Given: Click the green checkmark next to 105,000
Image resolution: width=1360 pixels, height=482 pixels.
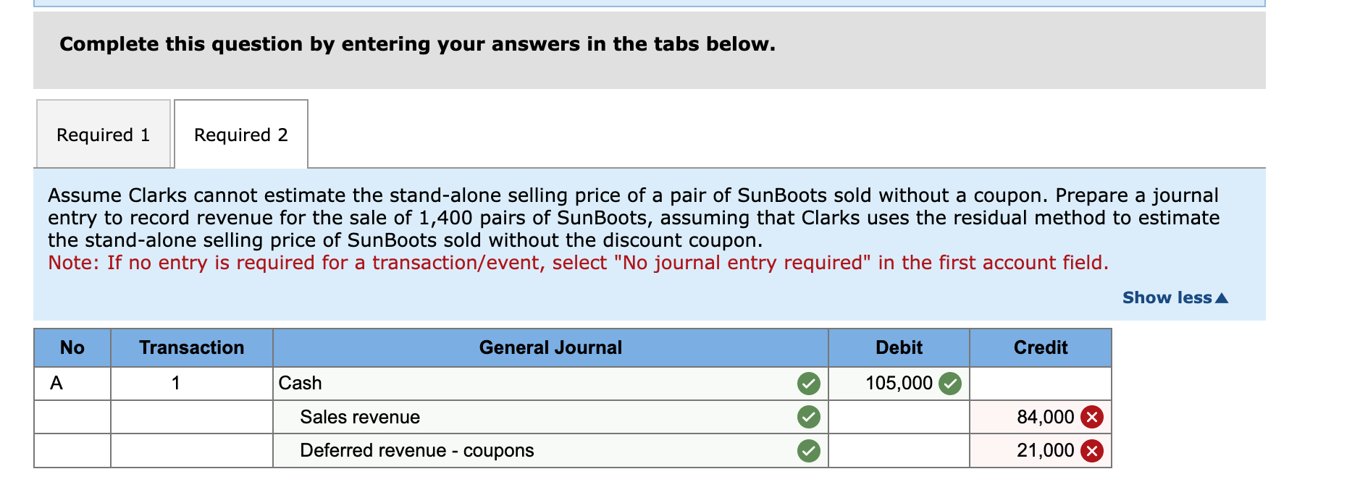Looking at the screenshot, I should pyautogui.click(x=949, y=384).
